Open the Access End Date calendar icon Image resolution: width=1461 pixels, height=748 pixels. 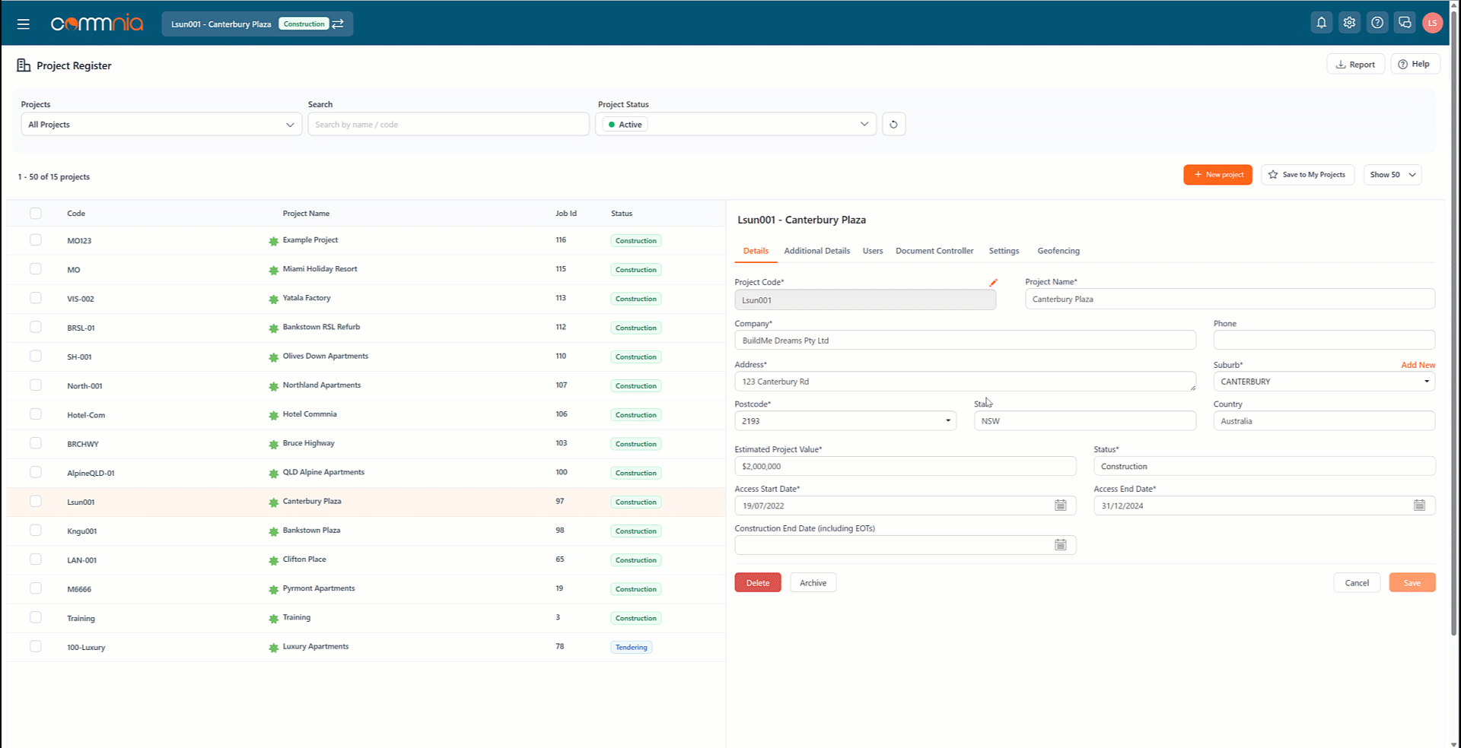1419,506
